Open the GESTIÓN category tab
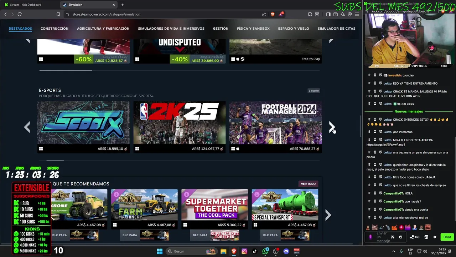Image resolution: width=456 pixels, height=257 pixels. tap(221, 29)
